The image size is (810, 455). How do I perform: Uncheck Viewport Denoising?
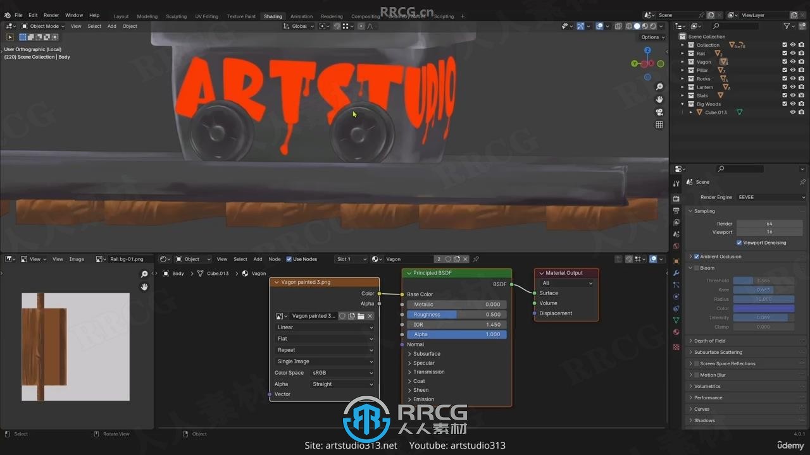739,243
